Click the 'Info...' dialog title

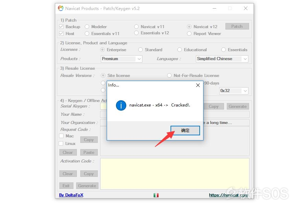(x=114, y=85)
